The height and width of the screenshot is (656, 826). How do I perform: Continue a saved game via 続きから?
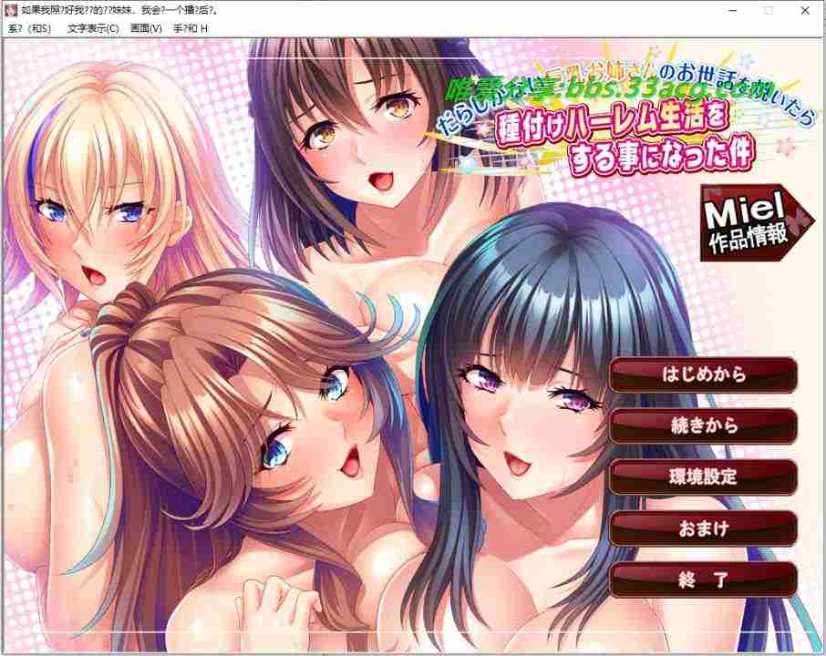point(704,425)
